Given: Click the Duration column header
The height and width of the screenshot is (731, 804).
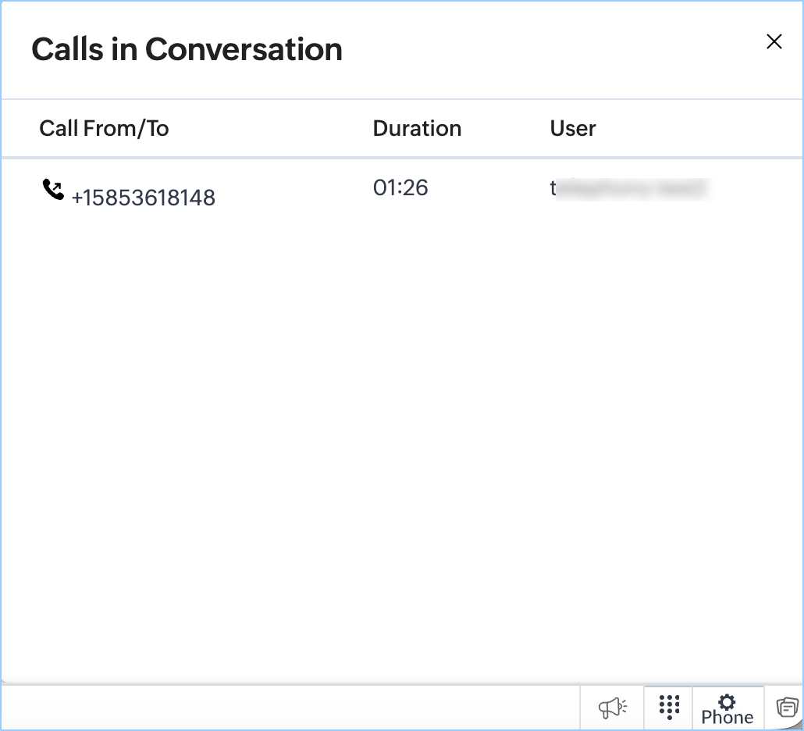Looking at the screenshot, I should point(417,128).
